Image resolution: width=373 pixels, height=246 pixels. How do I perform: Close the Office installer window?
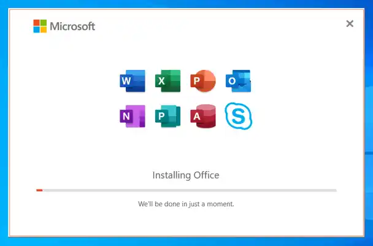pos(350,23)
